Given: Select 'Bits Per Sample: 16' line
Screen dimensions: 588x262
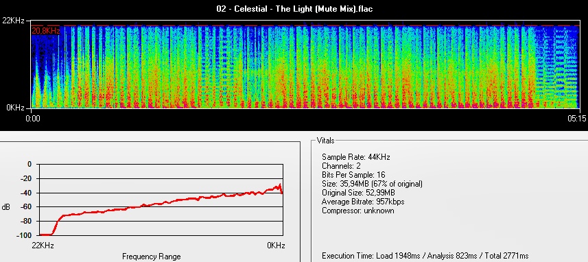Looking at the screenshot, I should point(353,175).
